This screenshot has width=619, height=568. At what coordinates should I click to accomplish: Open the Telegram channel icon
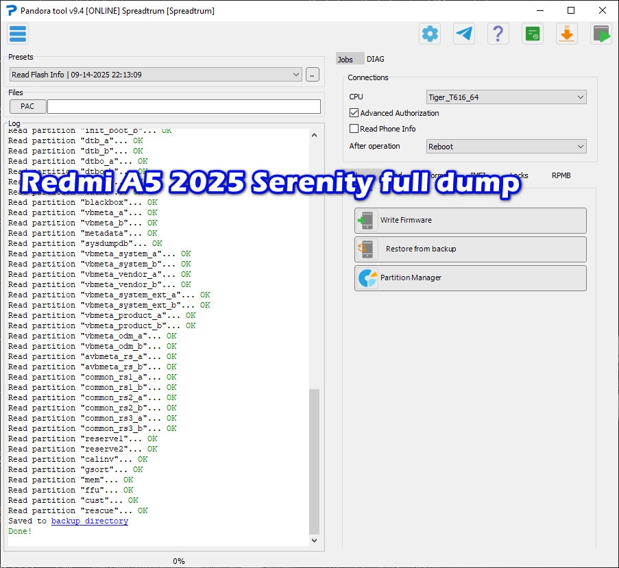[x=464, y=34]
